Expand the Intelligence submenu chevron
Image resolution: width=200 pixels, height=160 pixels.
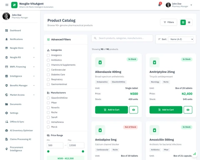(x=34, y=76)
